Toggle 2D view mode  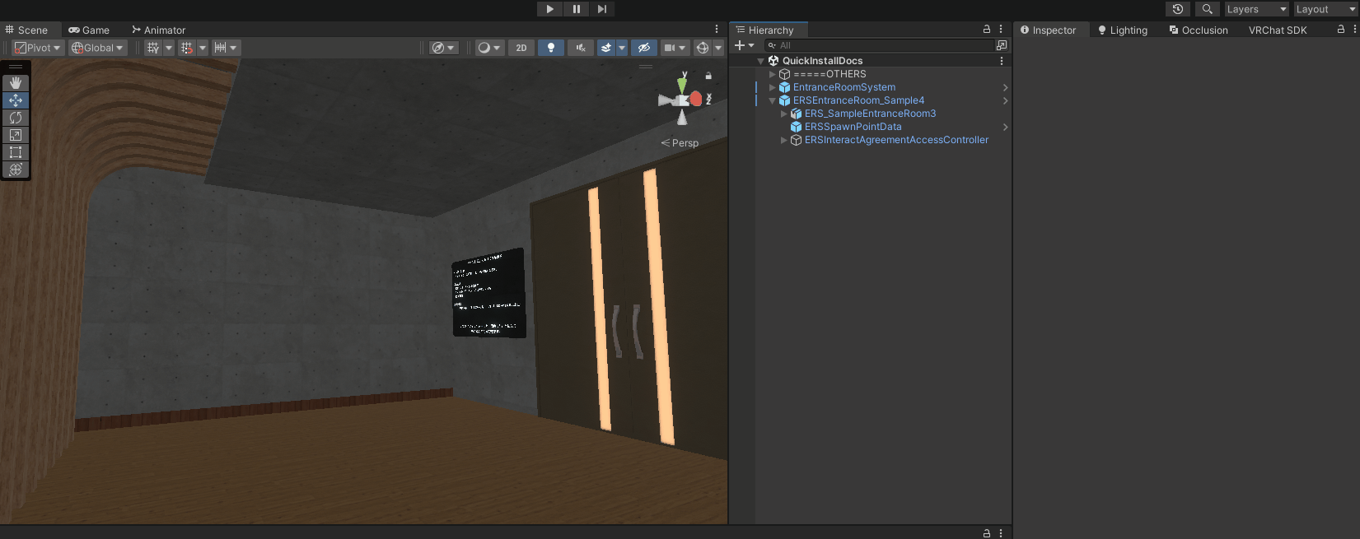(x=521, y=48)
